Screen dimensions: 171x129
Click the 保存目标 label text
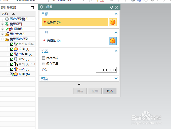click(x=52, y=58)
